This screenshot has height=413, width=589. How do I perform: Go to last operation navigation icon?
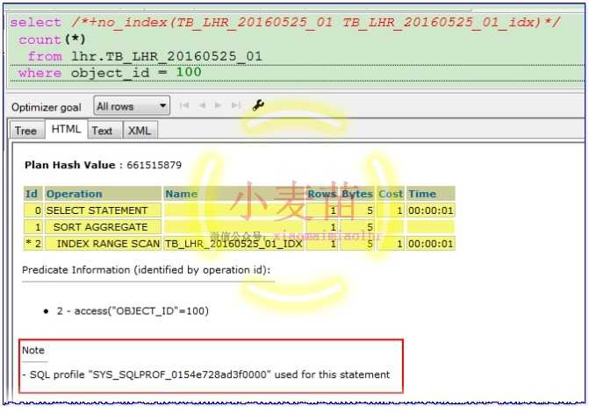(x=236, y=105)
